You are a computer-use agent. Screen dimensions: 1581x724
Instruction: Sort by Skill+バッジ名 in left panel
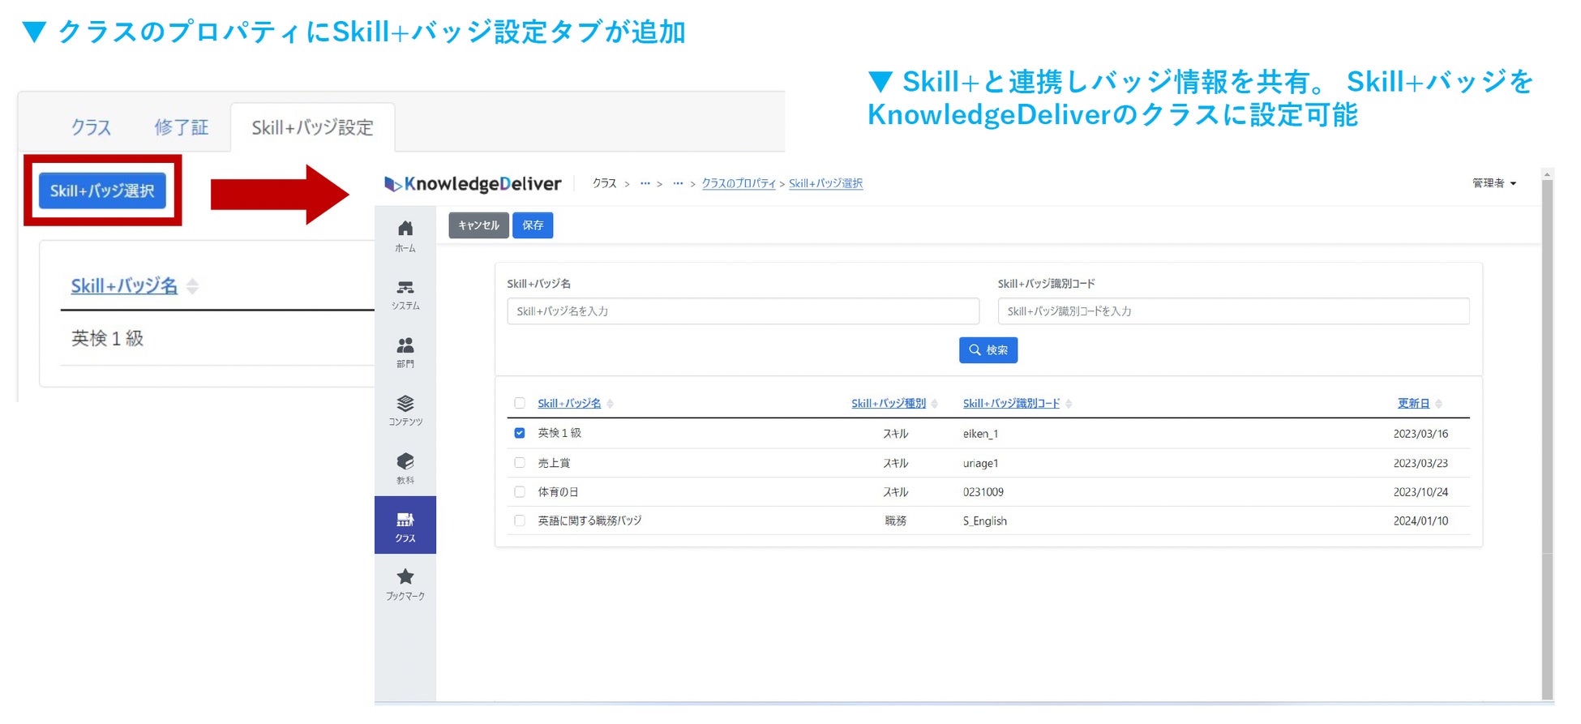click(124, 286)
